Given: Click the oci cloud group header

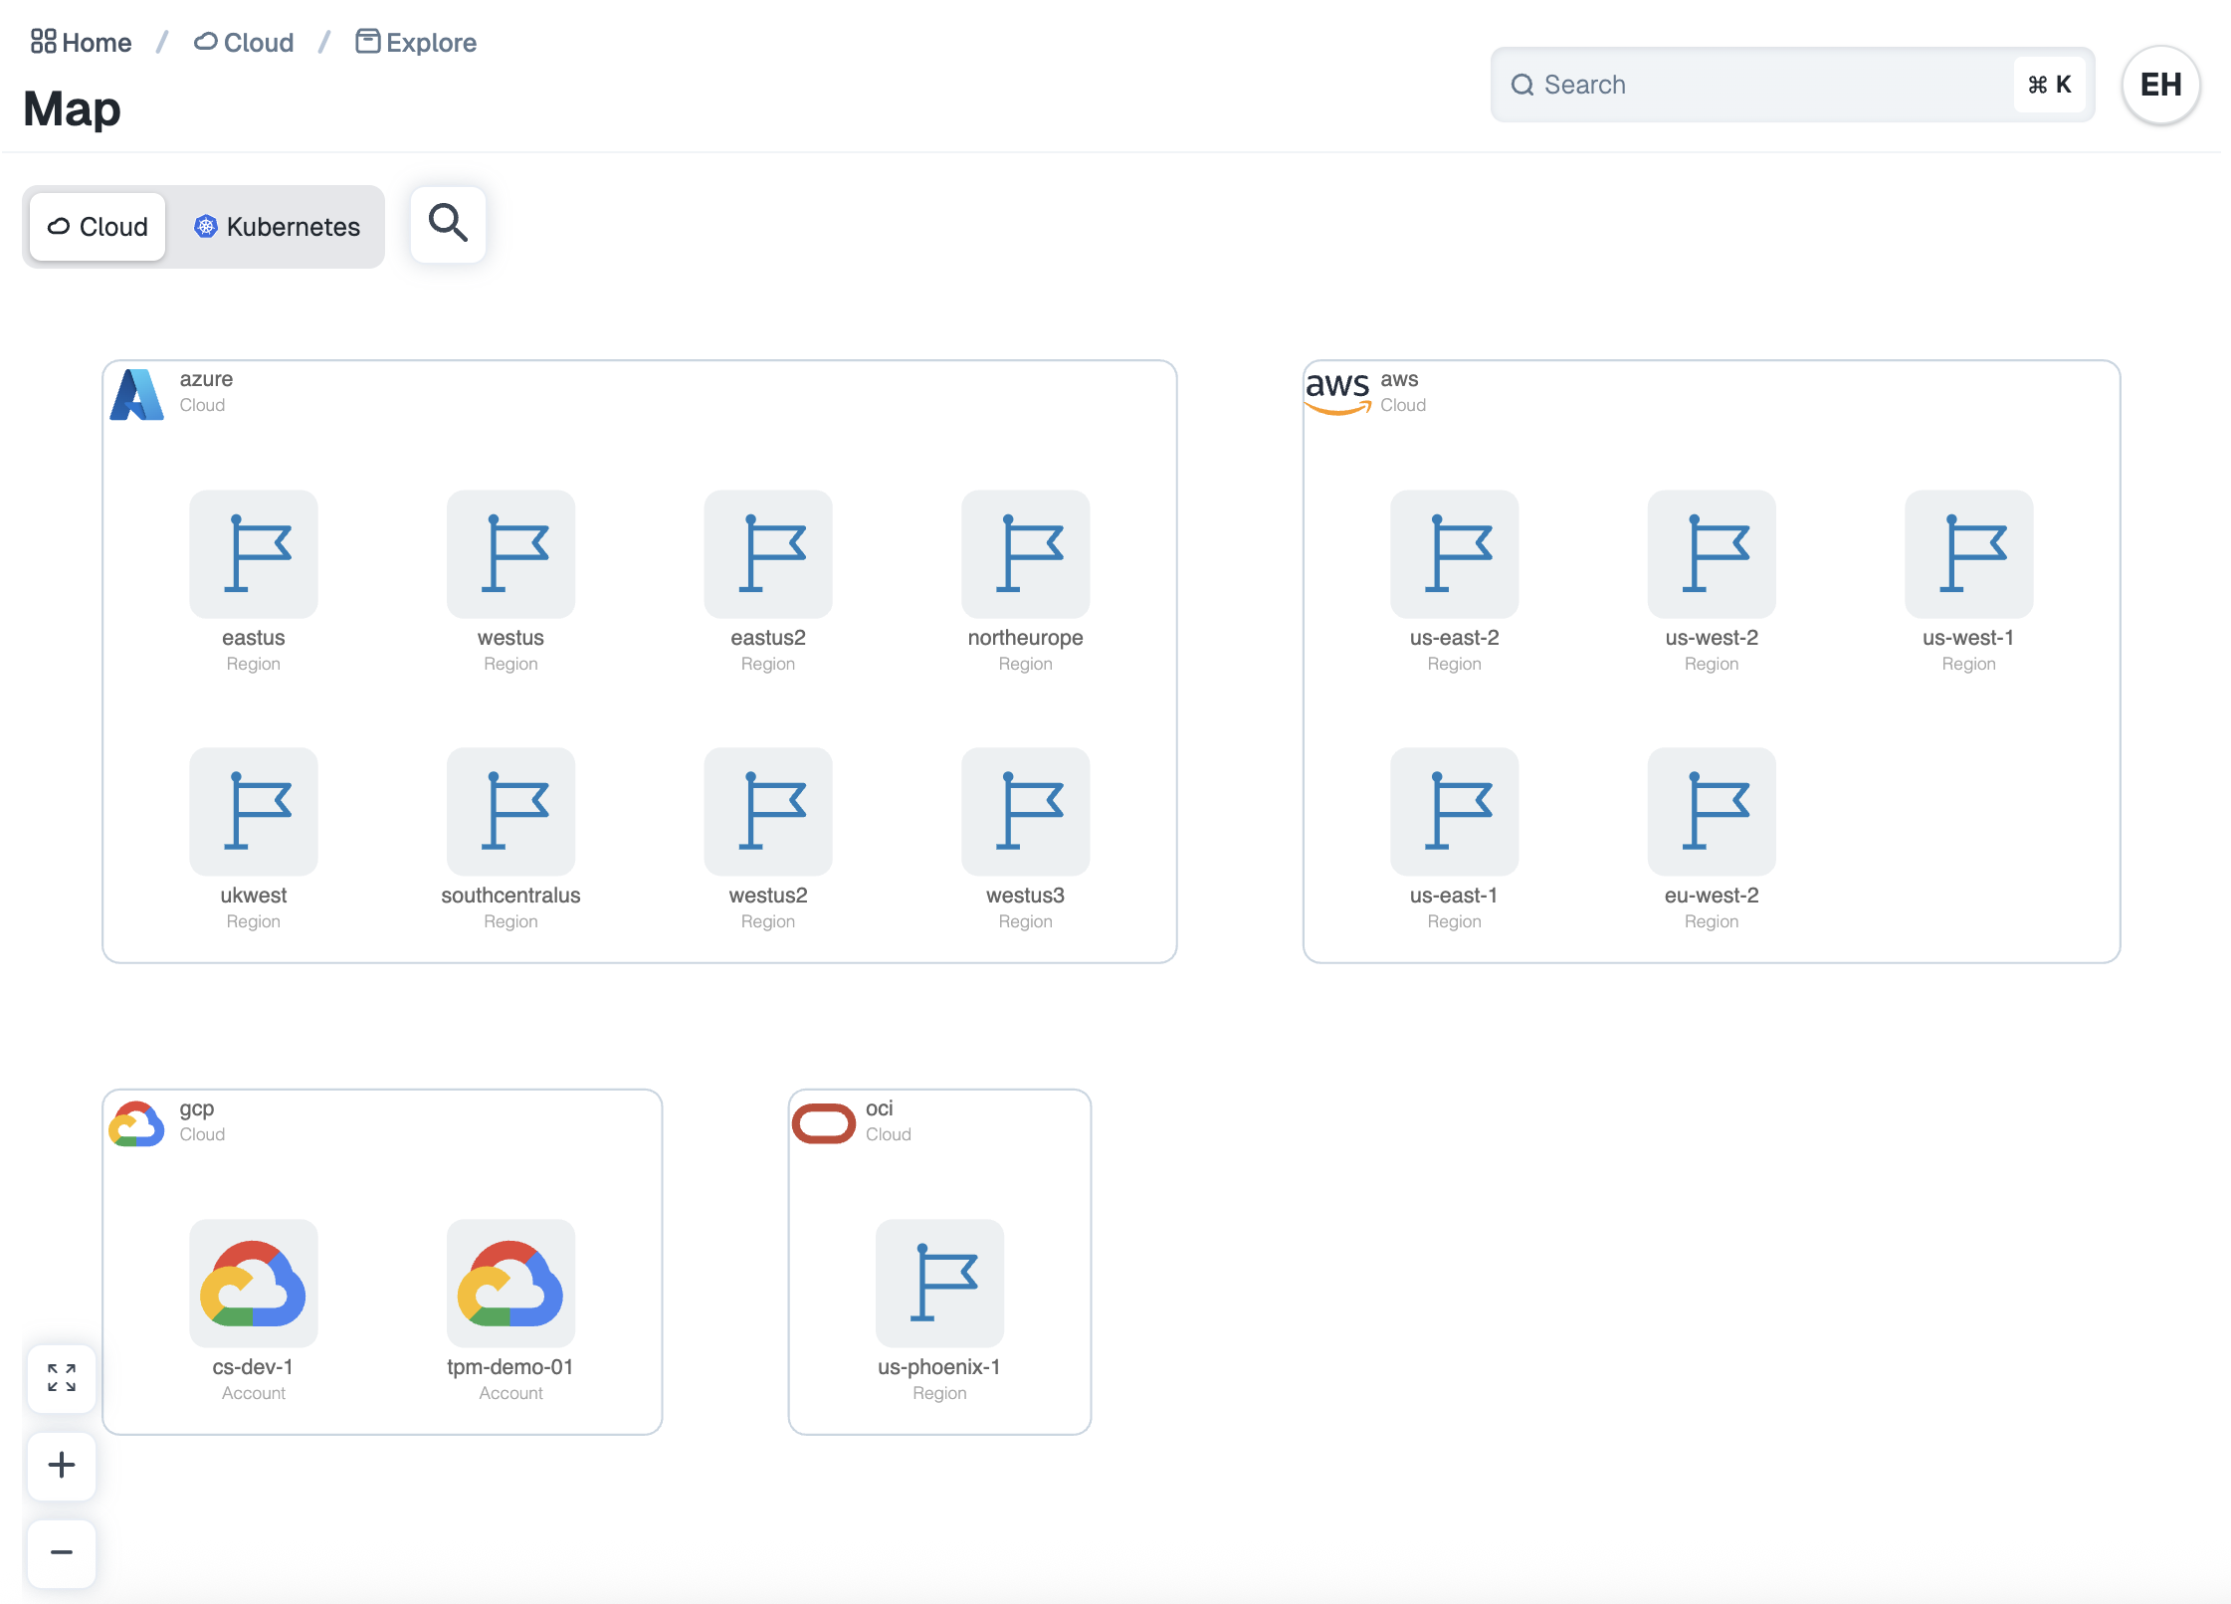Looking at the screenshot, I should click(880, 1119).
